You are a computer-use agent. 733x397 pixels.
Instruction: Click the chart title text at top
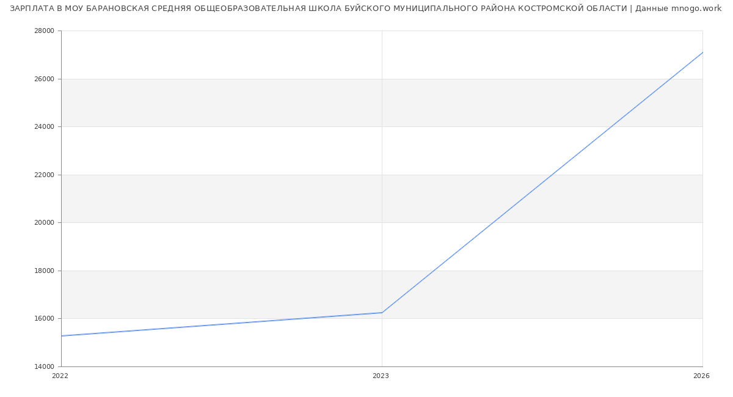(365, 9)
